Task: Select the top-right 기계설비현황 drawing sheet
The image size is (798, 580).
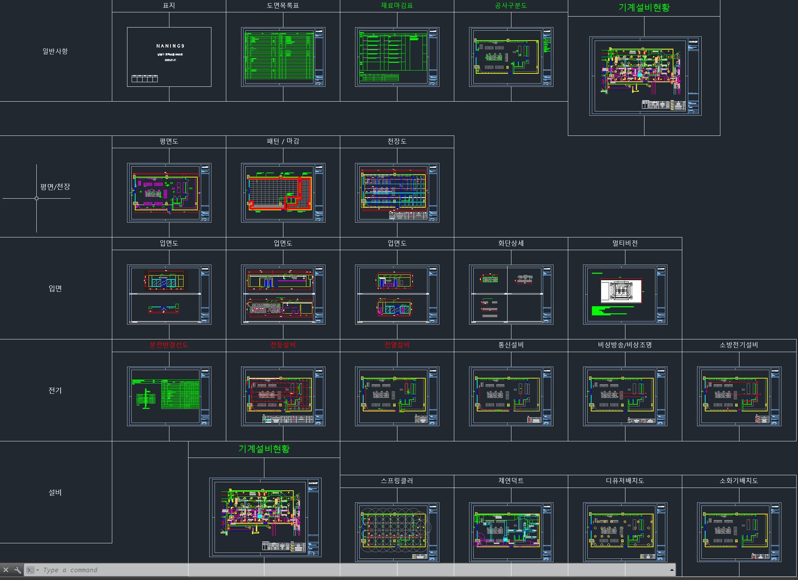Action: [x=645, y=76]
